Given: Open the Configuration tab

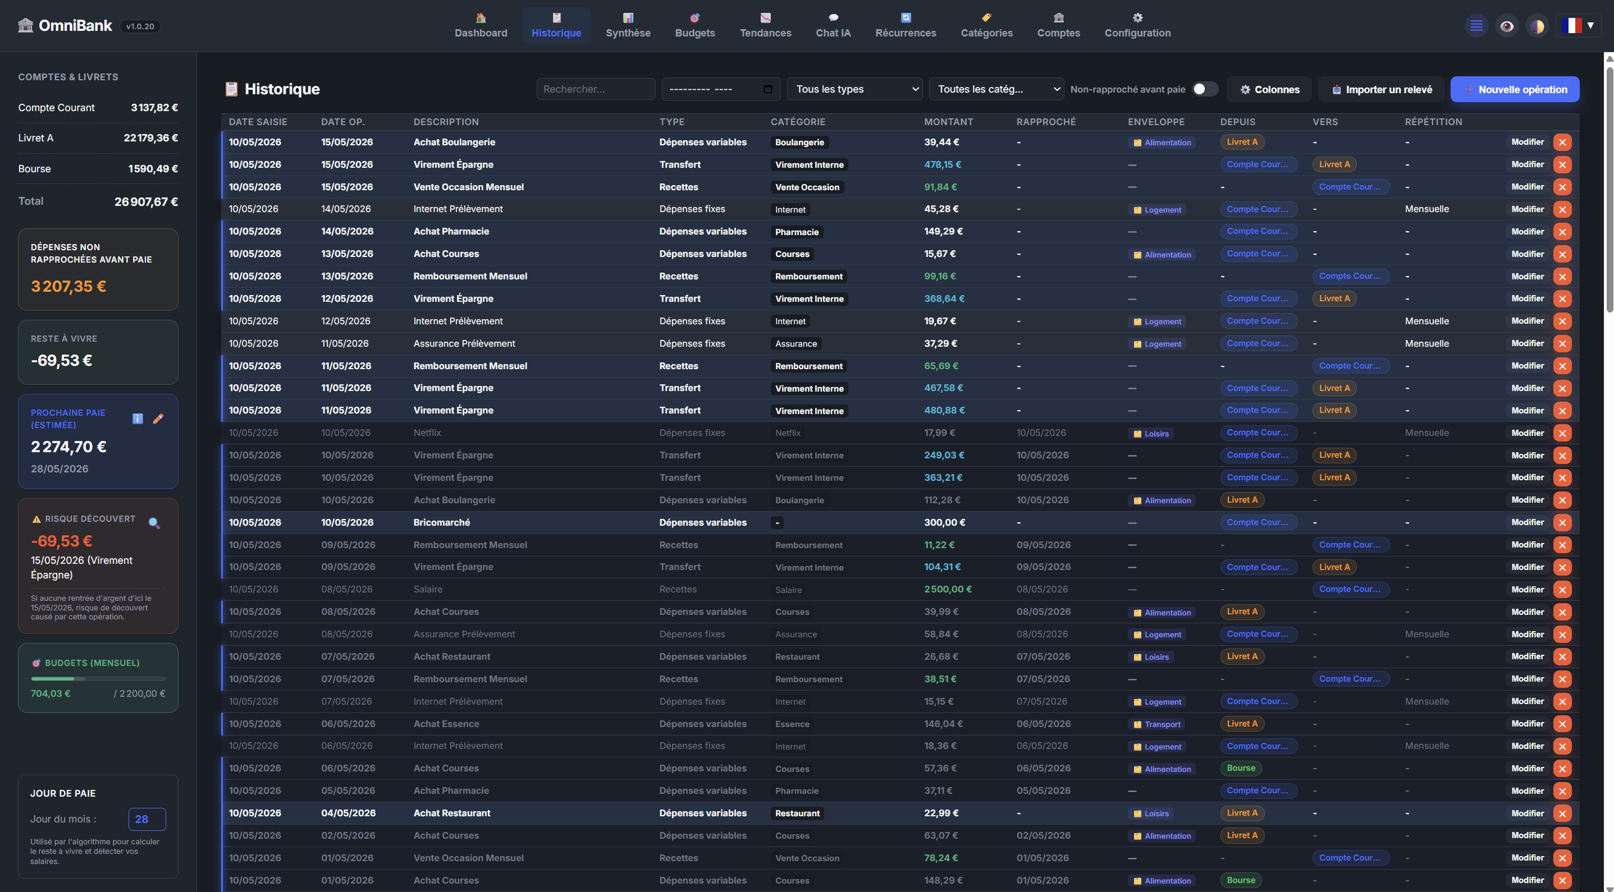Looking at the screenshot, I should (1137, 26).
